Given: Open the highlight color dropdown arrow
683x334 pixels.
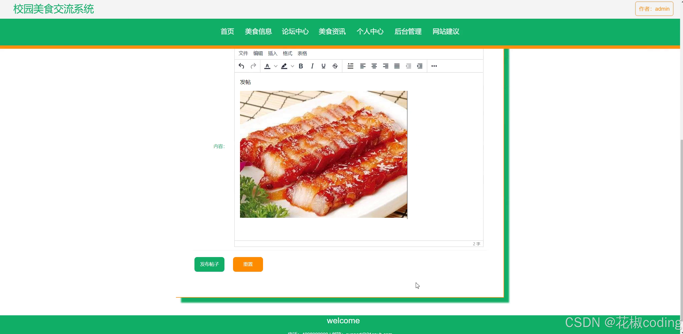Looking at the screenshot, I should (292, 66).
